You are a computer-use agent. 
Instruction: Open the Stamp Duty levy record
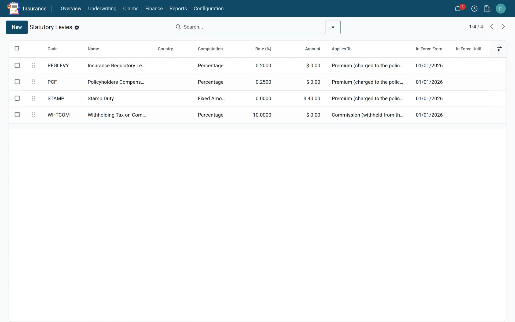101,98
